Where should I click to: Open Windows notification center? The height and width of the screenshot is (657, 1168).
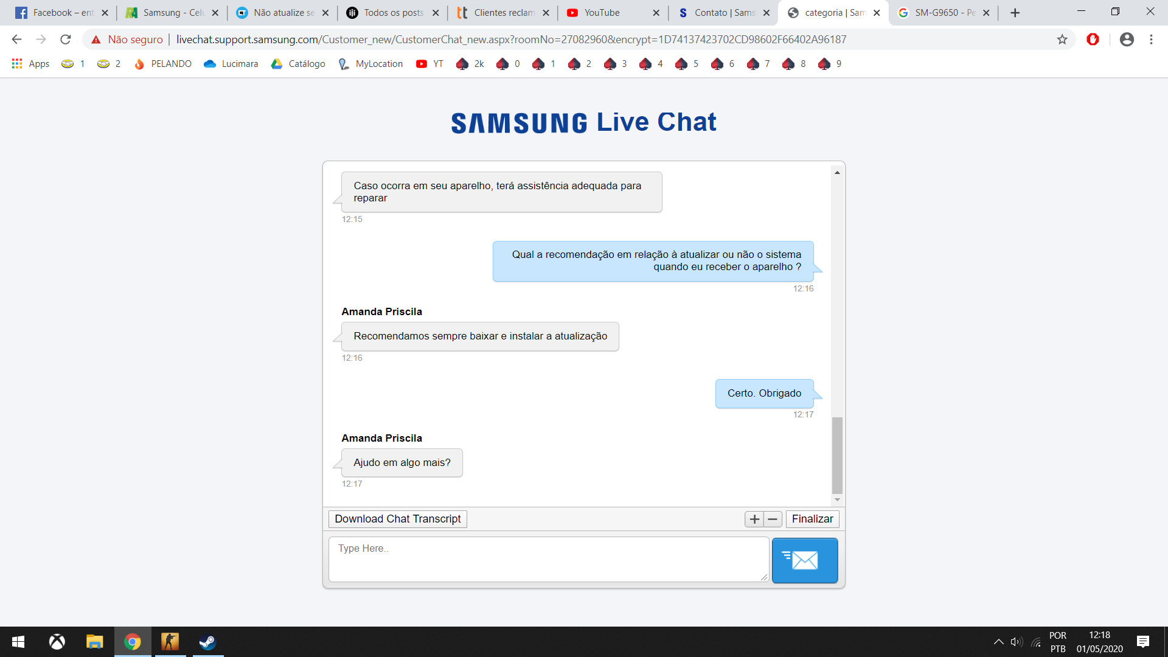[x=1143, y=642]
